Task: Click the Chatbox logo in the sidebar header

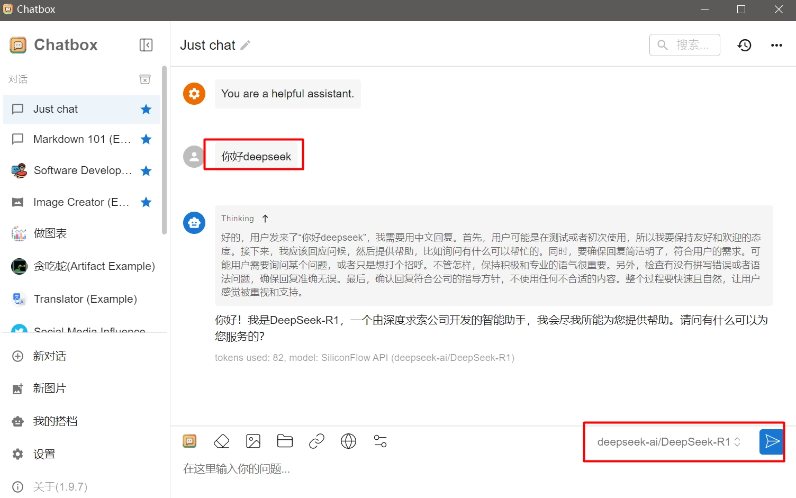Action: pyautogui.click(x=18, y=45)
